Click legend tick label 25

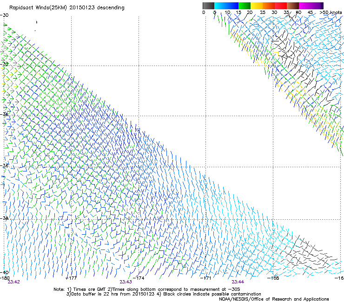(x=263, y=12)
